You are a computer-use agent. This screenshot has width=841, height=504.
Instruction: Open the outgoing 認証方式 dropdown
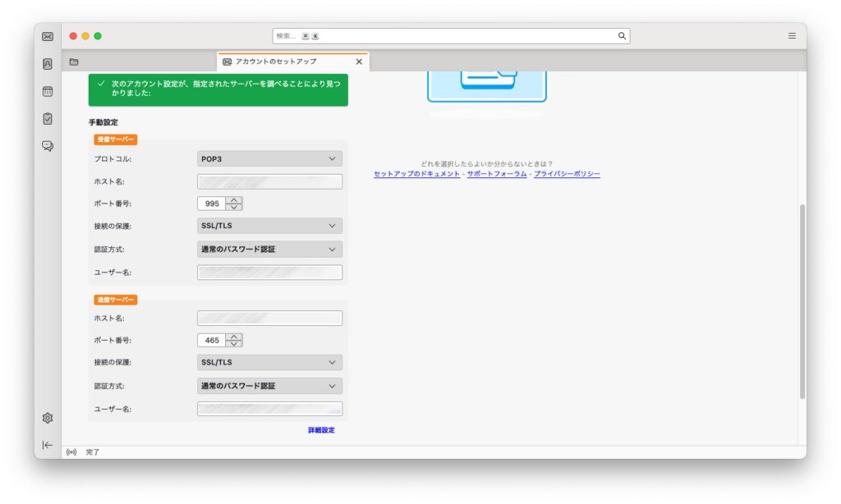click(x=269, y=385)
